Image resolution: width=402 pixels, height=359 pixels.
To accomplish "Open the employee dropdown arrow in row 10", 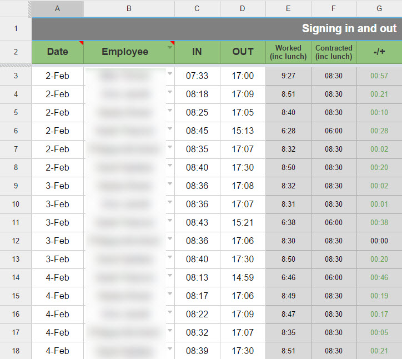I will [170, 202].
